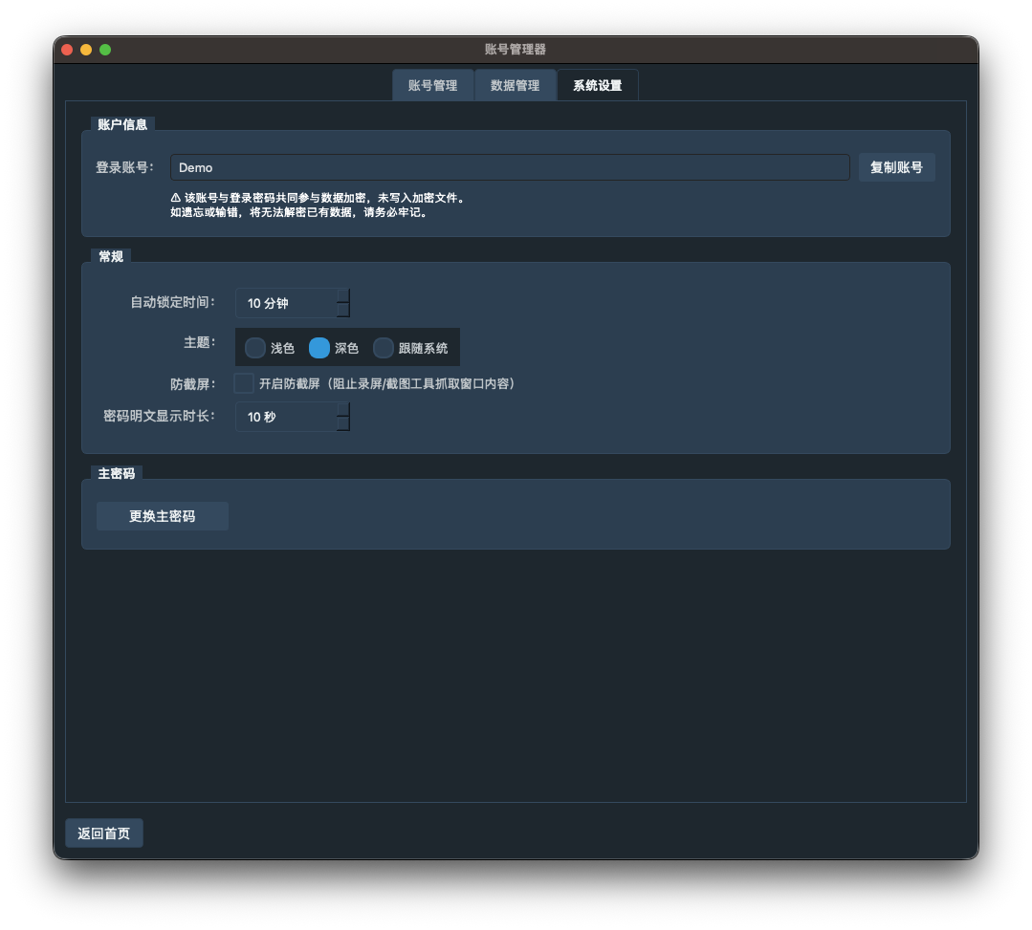
Task: Click the 常规 group title
Action: pyautogui.click(x=111, y=256)
